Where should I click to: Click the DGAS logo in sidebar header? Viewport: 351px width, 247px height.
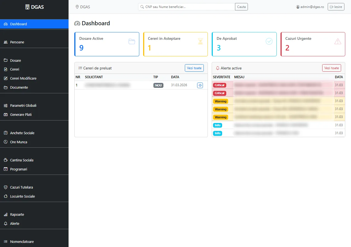pos(34,7)
